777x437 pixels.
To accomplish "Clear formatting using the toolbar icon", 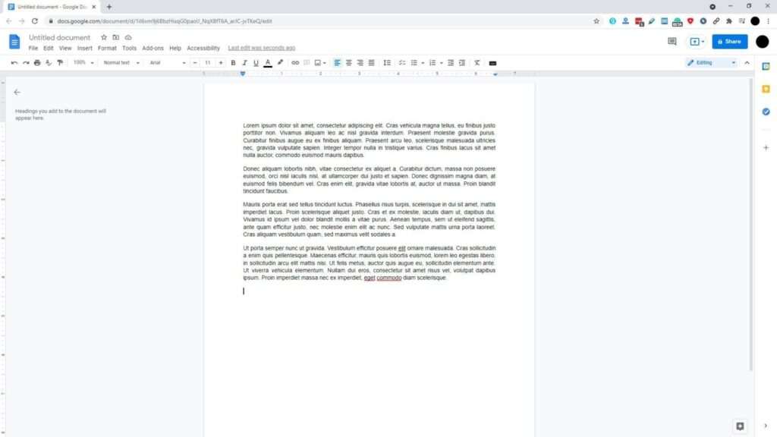I will 477,63.
